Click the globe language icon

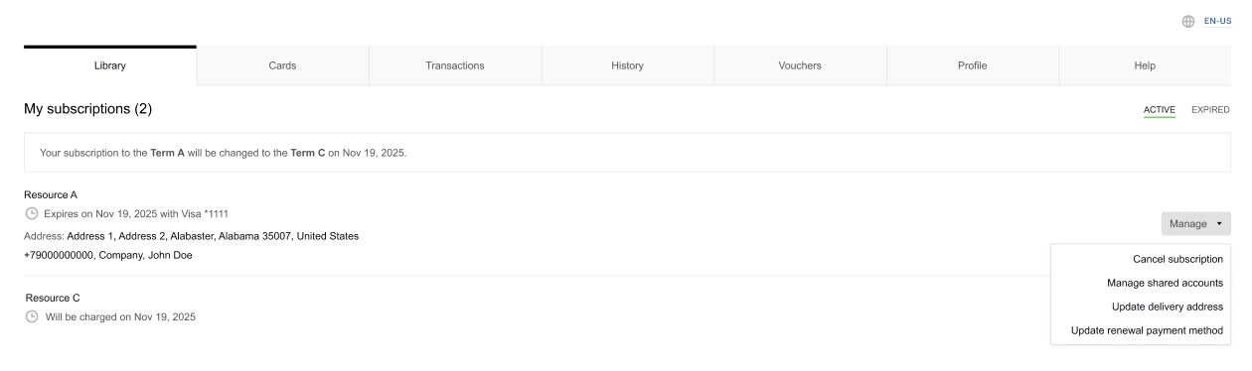tap(1187, 21)
